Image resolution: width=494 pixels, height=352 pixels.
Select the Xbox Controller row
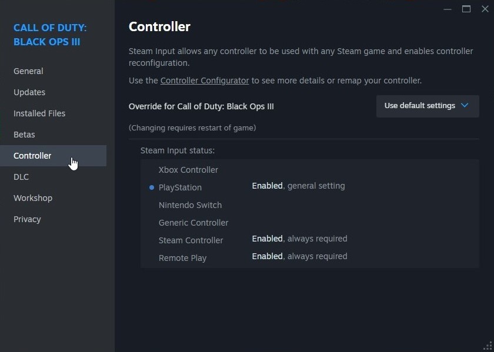[x=188, y=170]
